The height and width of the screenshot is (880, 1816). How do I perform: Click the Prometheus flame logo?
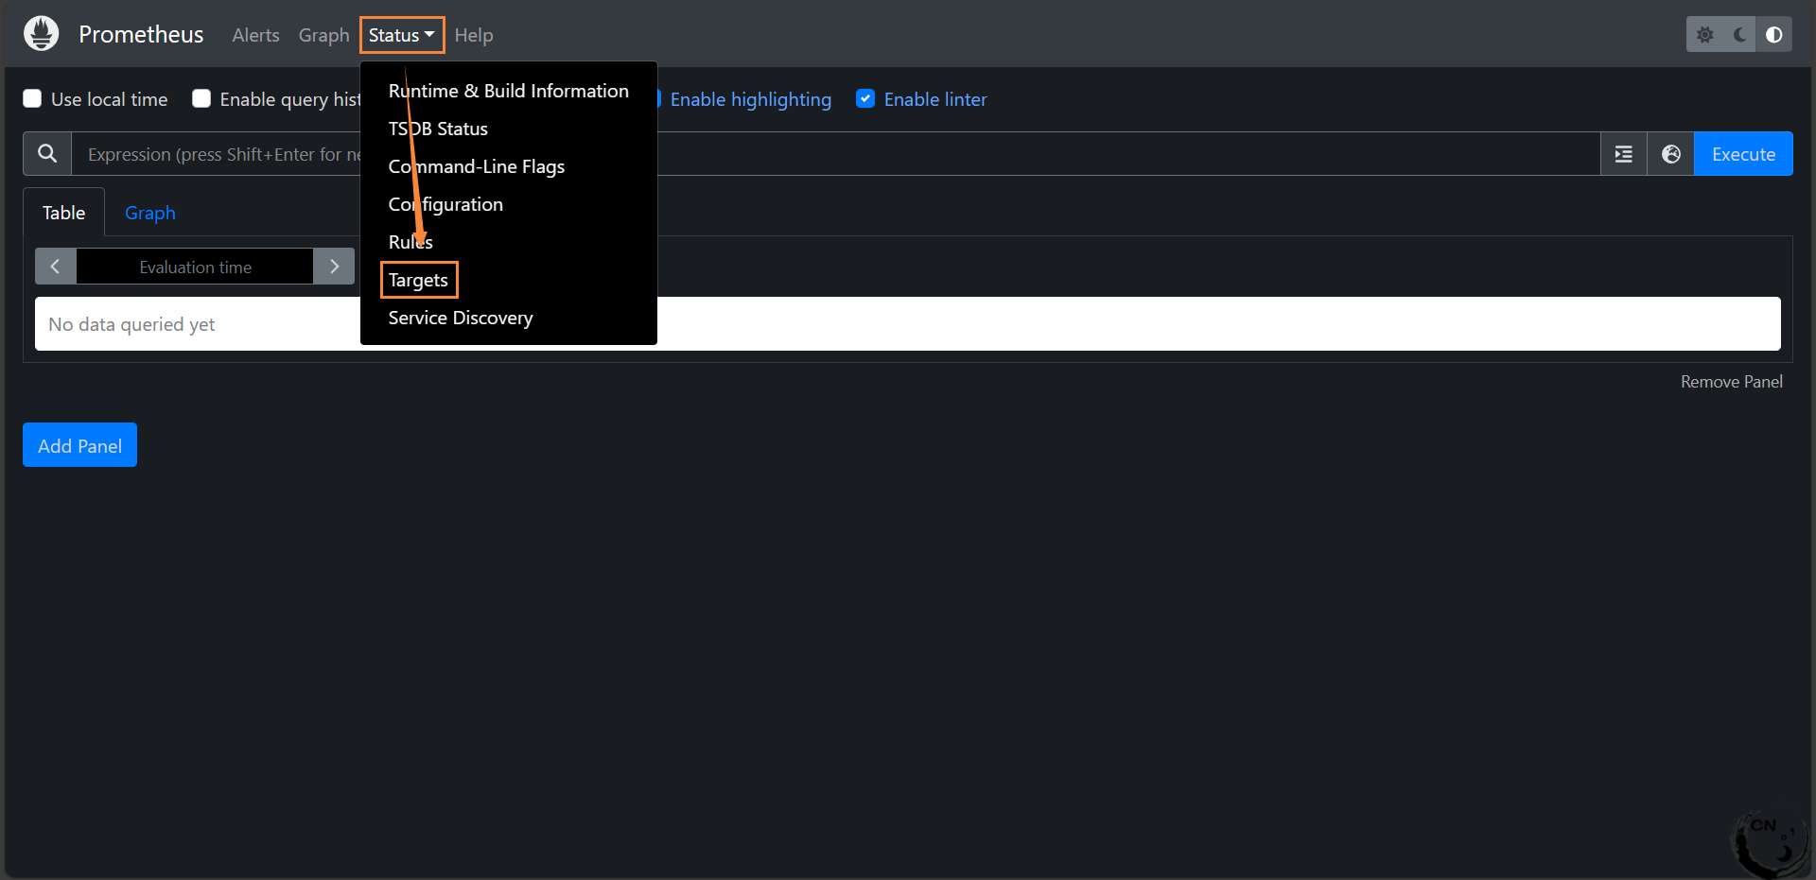[x=41, y=34]
